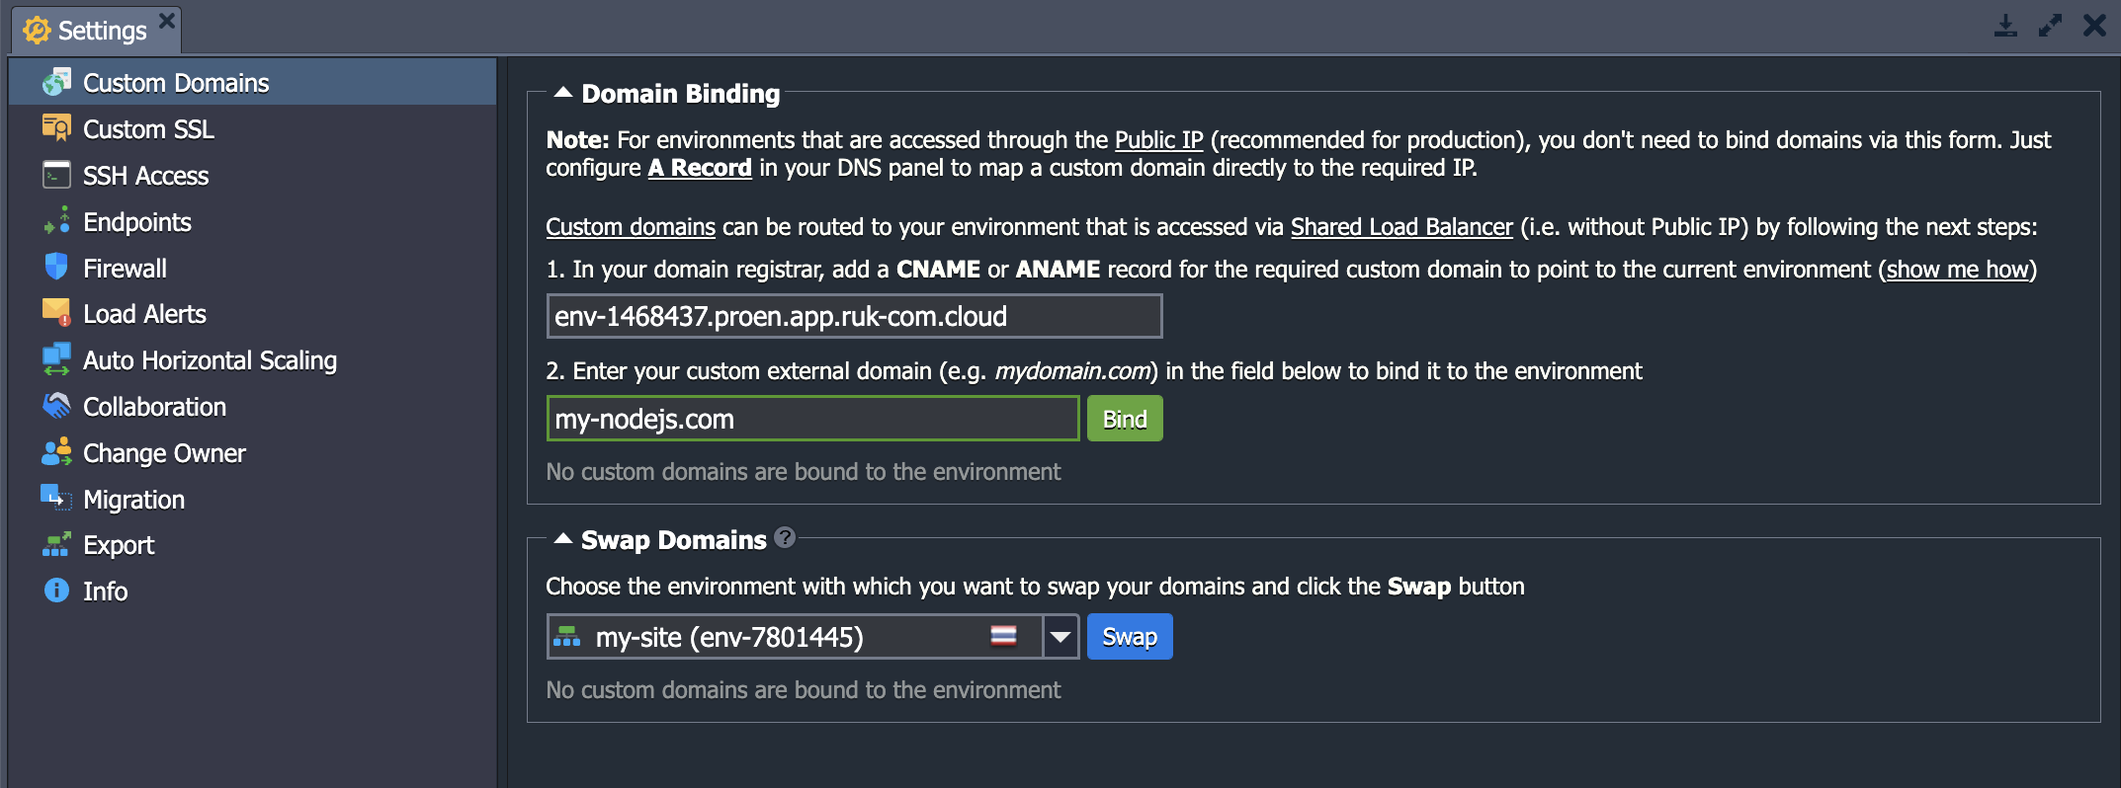Click the blue Swap button

coord(1130,637)
